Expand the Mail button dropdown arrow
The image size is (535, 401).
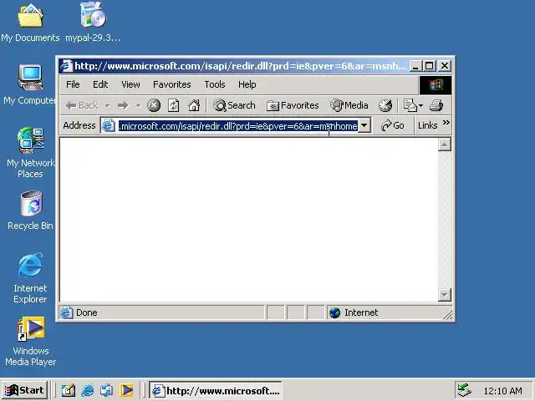(420, 105)
